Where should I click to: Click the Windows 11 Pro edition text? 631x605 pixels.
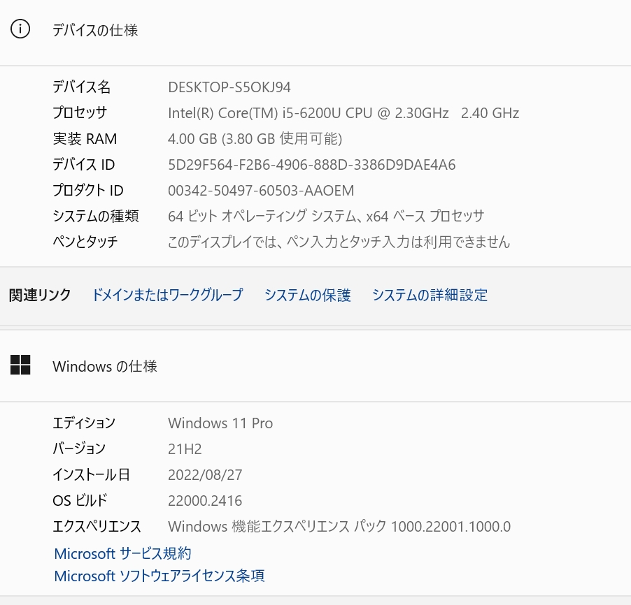point(220,423)
